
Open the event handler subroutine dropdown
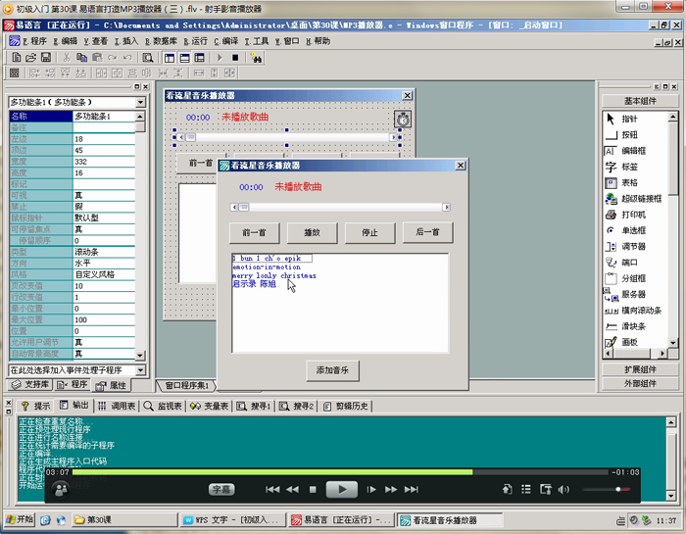click(140, 370)
